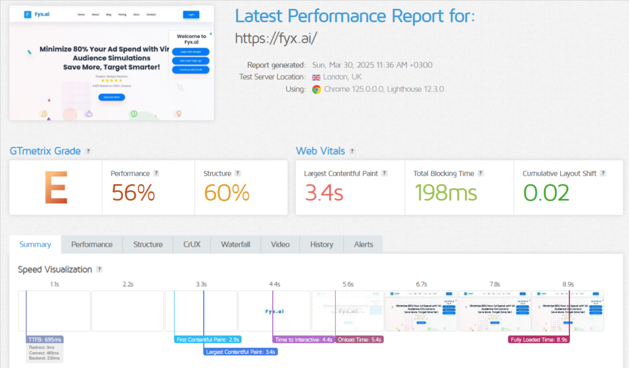
Task: Click the Chrome icon beside the browser version
Action: pos(317,89)
